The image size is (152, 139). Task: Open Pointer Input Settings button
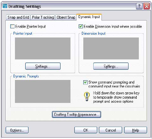(x=43, y=66)
